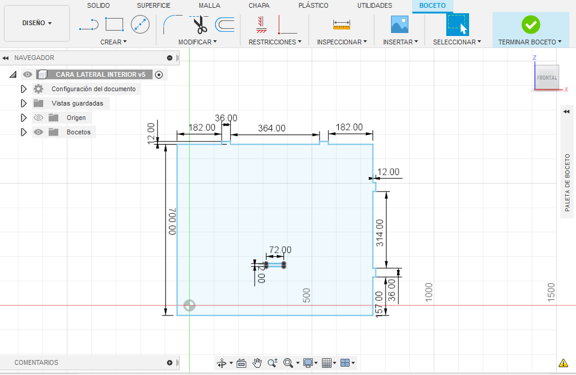The image size is (576, 375).
Task: Open the DISEÑO workspace dropdown
Action: [37, 23]
